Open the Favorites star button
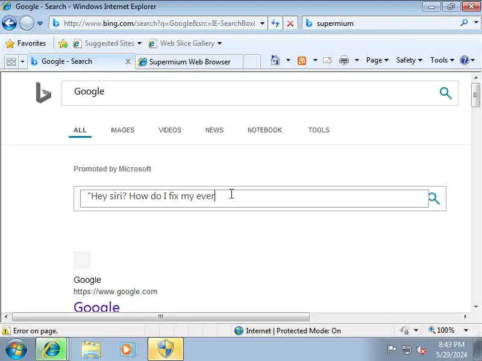Image resolution: width=482 pixels, height=361 pixels. click(26, 43)
